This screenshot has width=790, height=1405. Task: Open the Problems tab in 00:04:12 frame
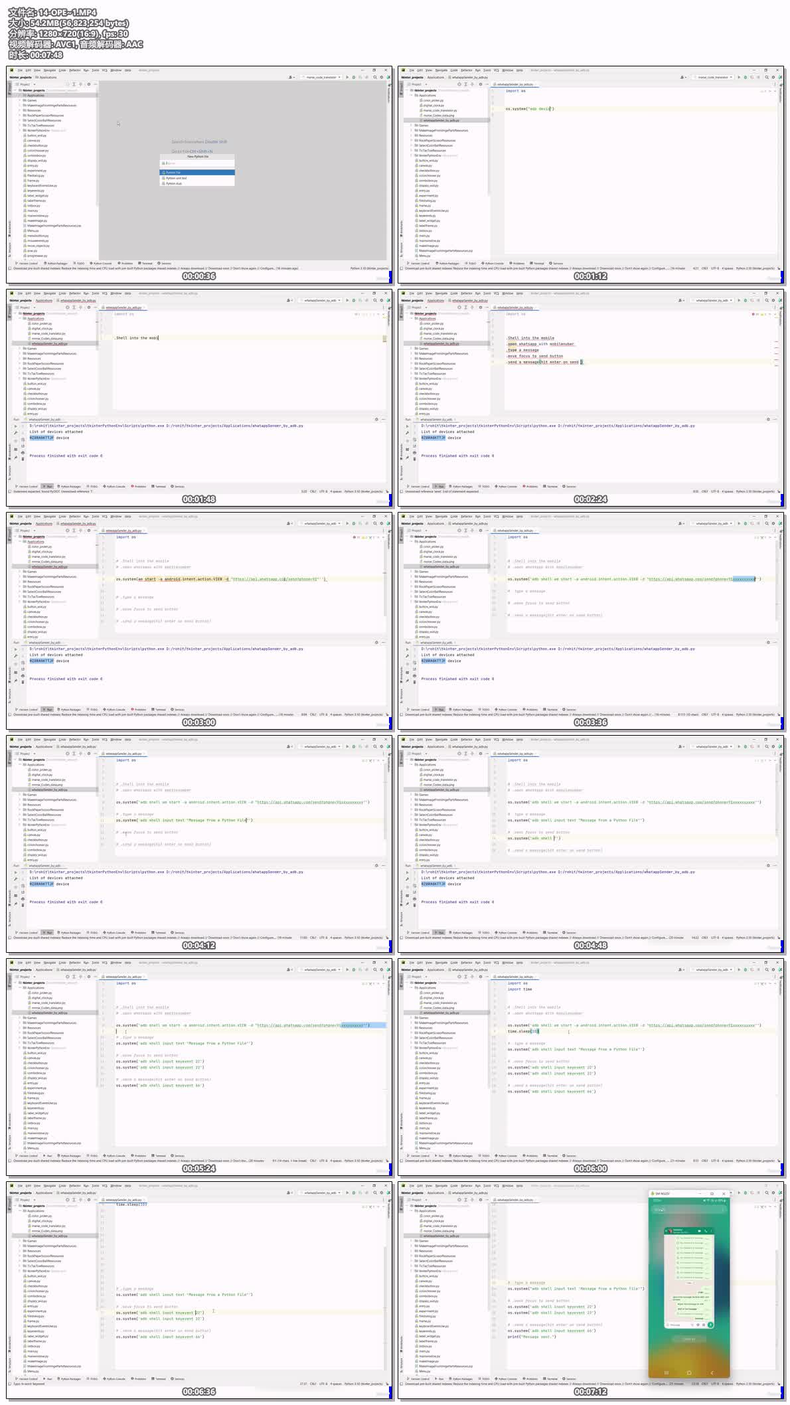(139, 932)
